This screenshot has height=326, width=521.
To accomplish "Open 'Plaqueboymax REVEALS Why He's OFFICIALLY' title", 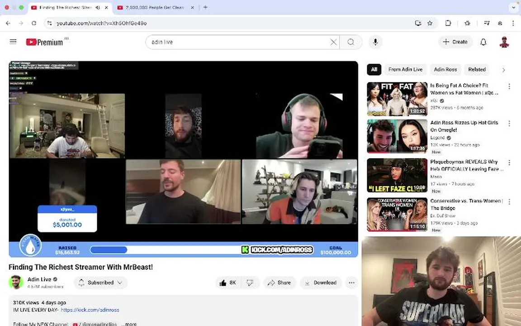I will [x=467, y=165].
